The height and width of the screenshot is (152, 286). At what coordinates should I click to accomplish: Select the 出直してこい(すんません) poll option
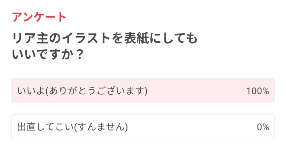pyautogui.click(x=72, y=127)
